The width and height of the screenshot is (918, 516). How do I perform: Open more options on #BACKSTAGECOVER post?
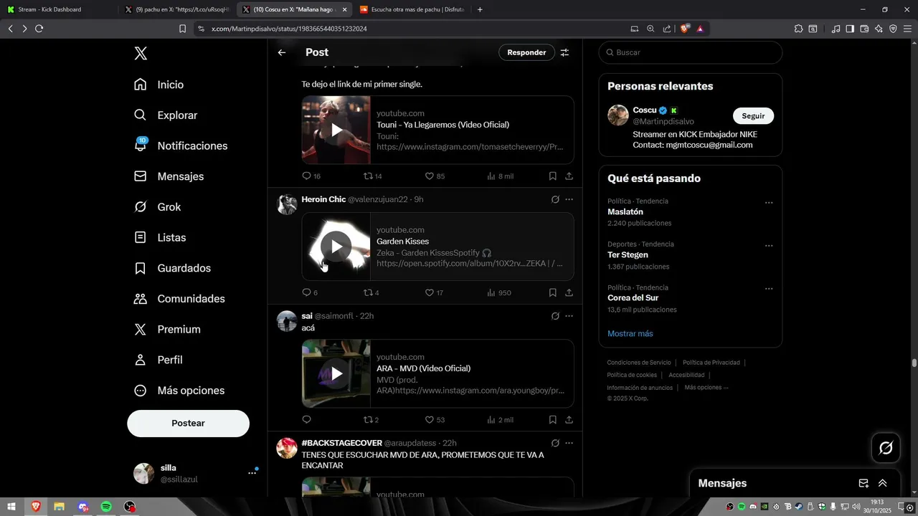(x=569, y=443)
